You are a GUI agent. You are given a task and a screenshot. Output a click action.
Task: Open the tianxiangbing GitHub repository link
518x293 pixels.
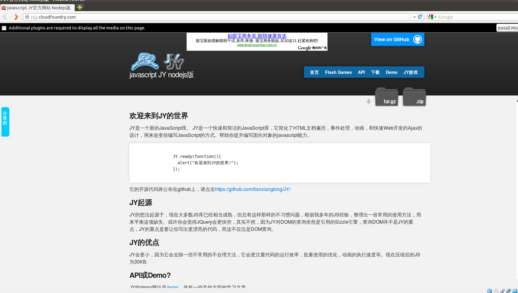pyautogui.click(x=253, y=189)
